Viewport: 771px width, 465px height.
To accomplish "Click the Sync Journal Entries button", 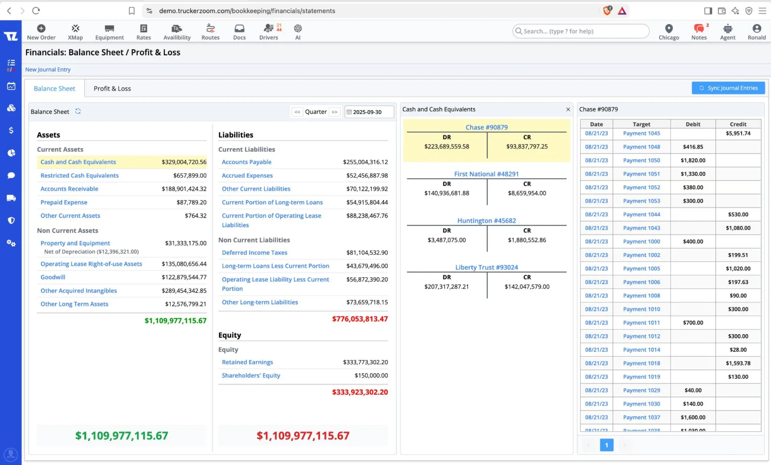I will (x=728, y=88).
